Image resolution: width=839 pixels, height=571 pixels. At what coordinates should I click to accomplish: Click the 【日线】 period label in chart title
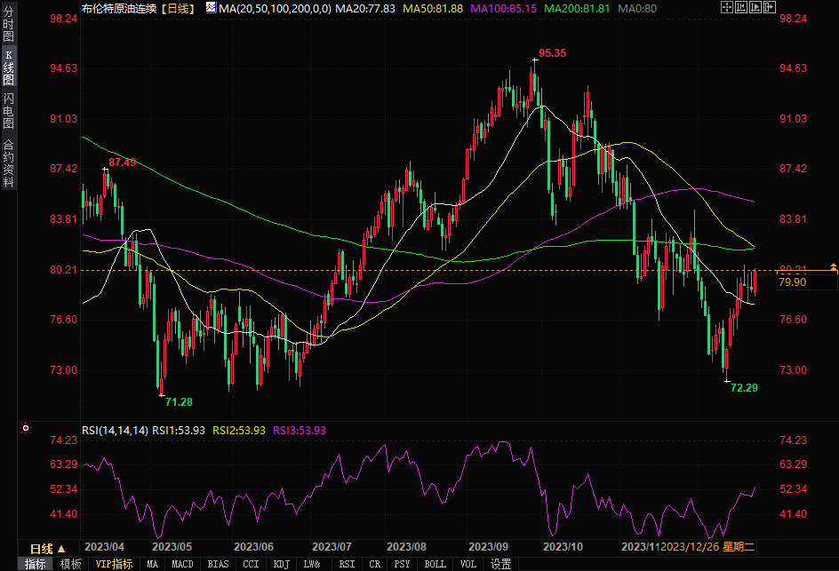pyautogui.click(x=177, y=7)
